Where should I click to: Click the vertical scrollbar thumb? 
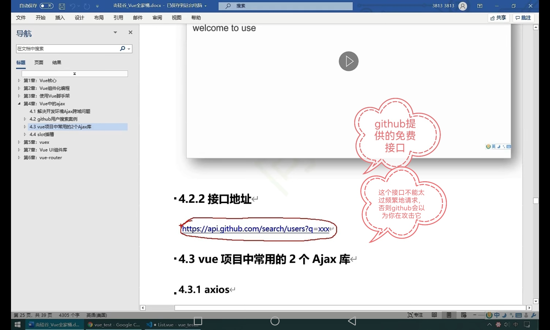tap(536, 201)
